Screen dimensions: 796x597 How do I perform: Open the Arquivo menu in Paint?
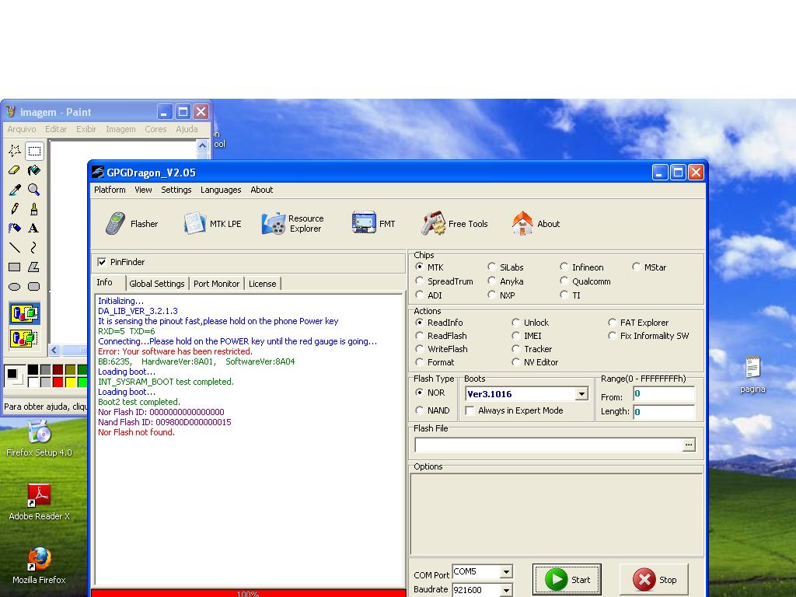[x=21, y=130]
